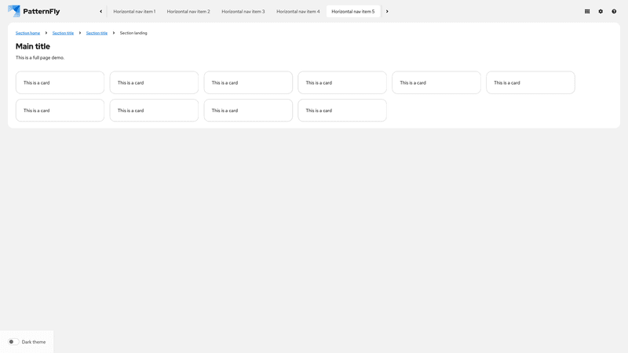Viewport: 628px width, 353px height.
Task: Click the Section home breadcrumb link
Action: click(x=27, y=33)
